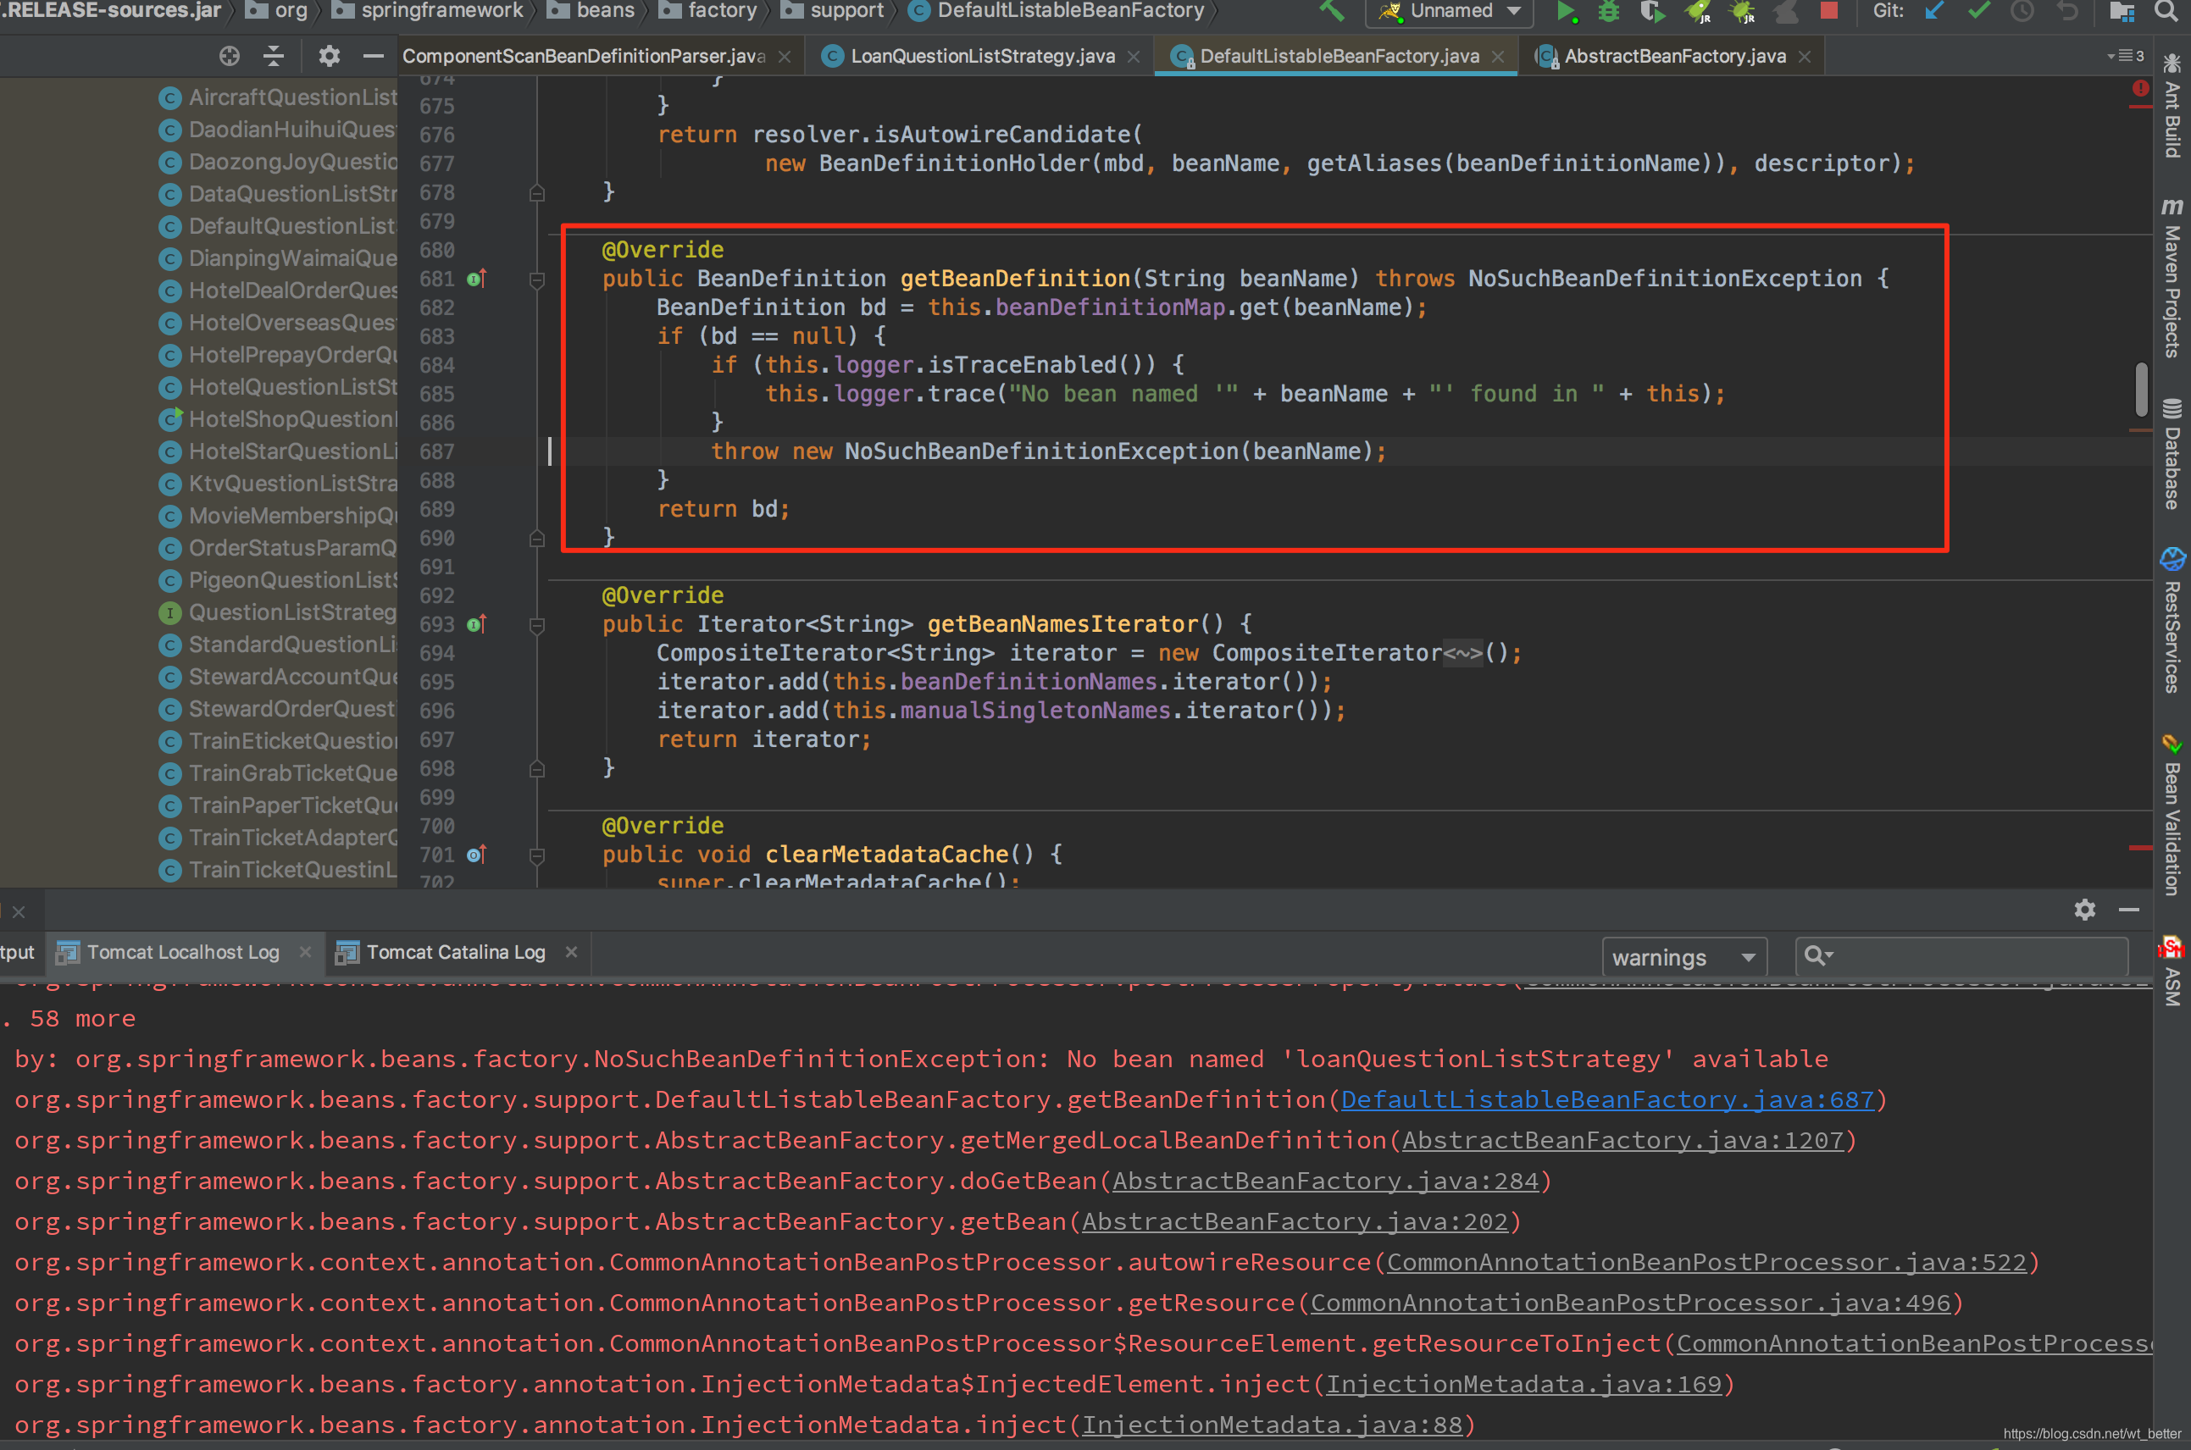Collapse getBeanDefinition method at line 681
2191x1450 pixels.
(x=536, y=280)
